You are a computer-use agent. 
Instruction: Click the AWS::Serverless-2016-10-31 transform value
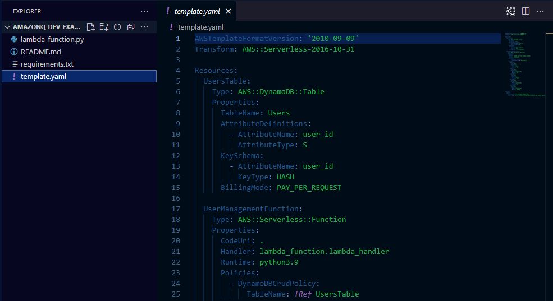(x=298, y=49)
